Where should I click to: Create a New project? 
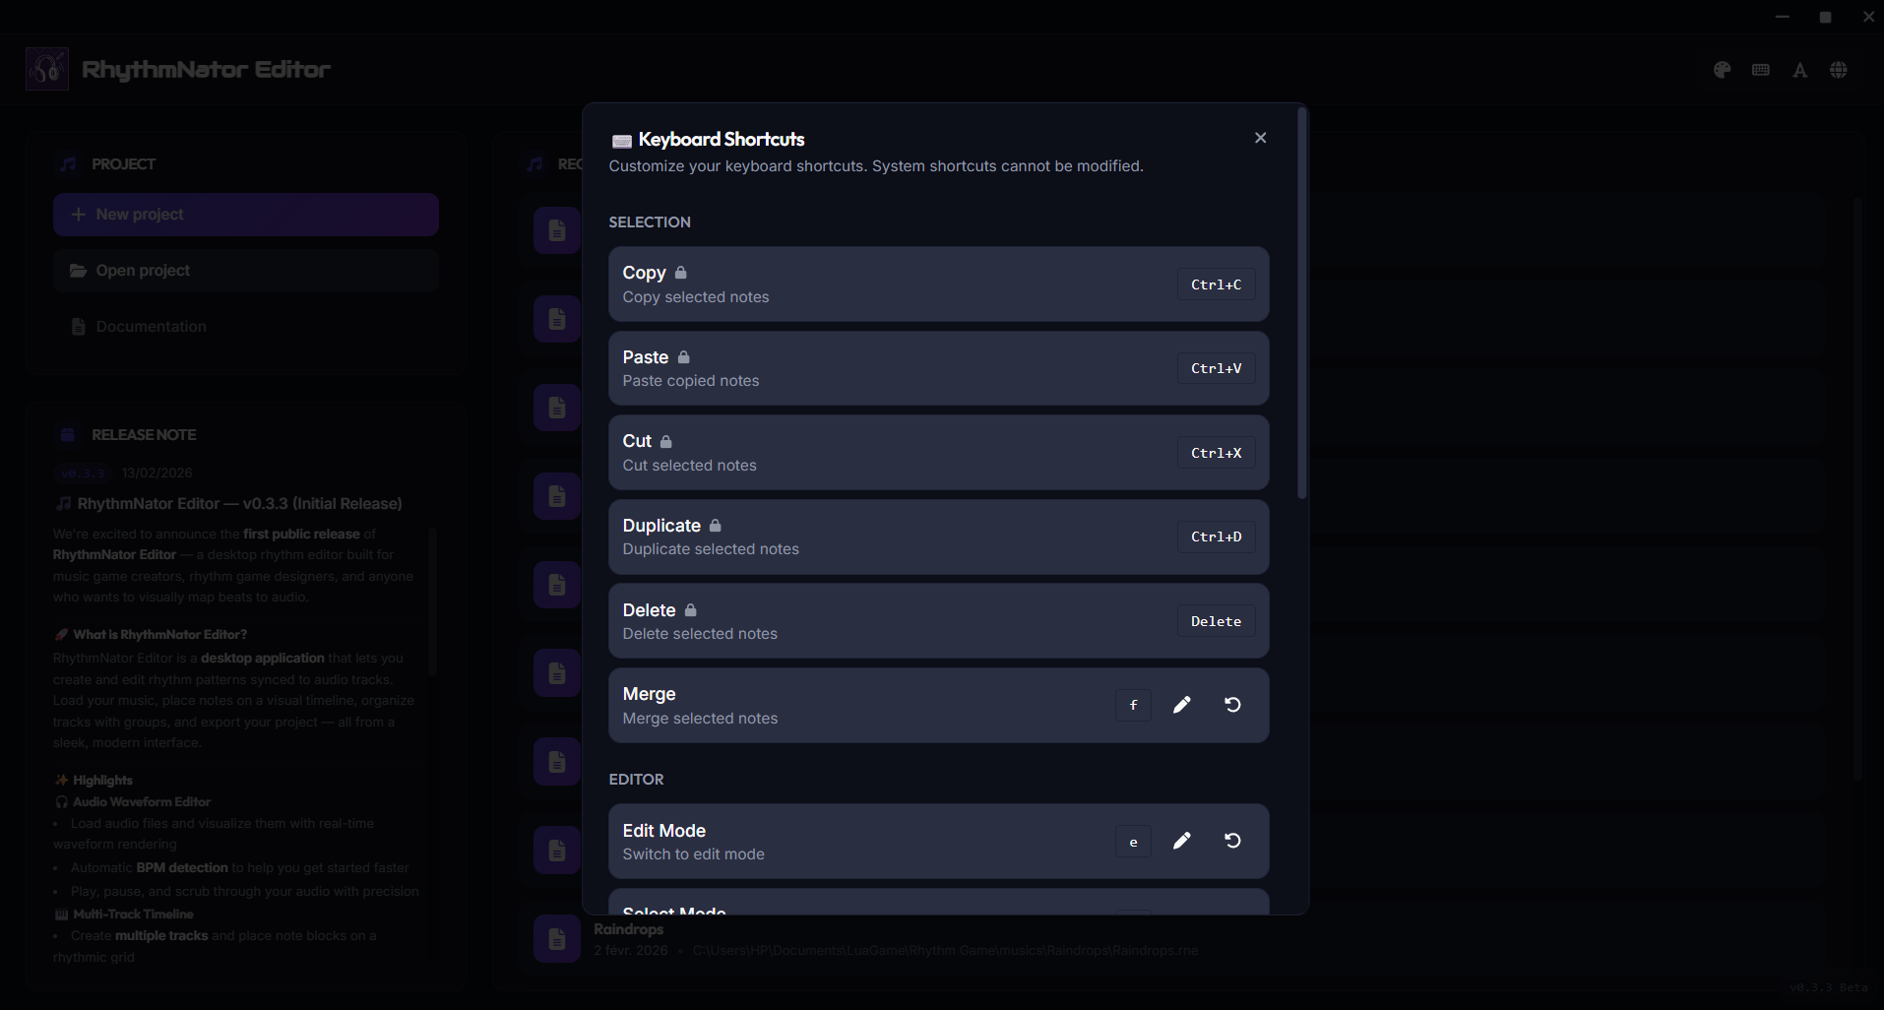click(245, 214)
